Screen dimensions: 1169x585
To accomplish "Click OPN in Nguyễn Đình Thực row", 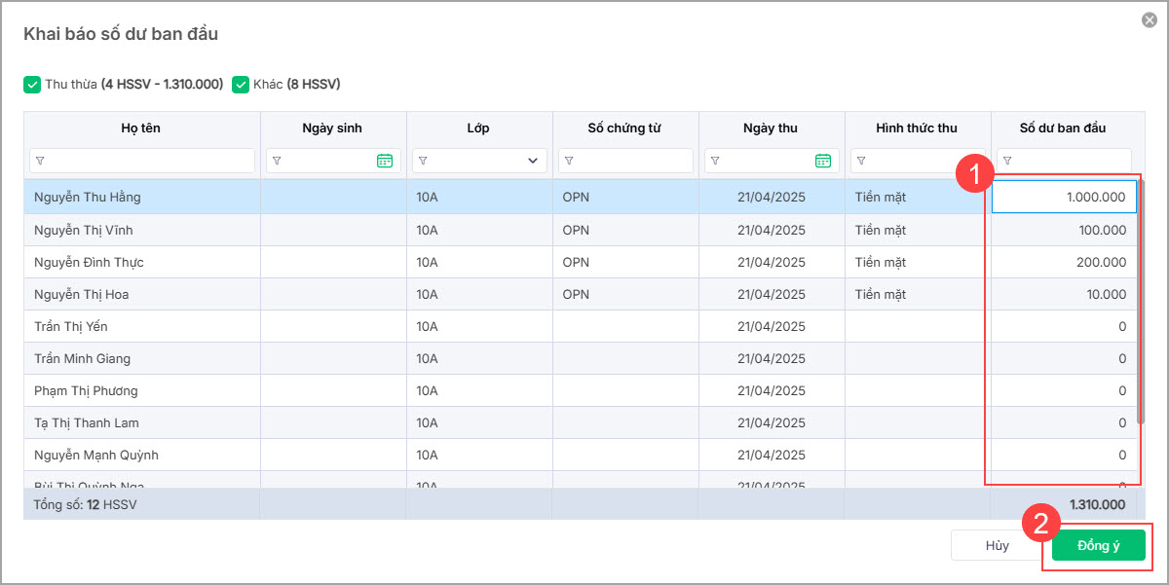I will (576, 262).
